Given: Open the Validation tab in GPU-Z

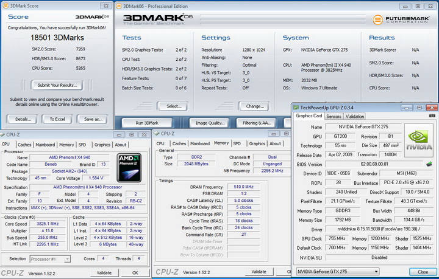Looking at the screenshot, I should (355, 115).
